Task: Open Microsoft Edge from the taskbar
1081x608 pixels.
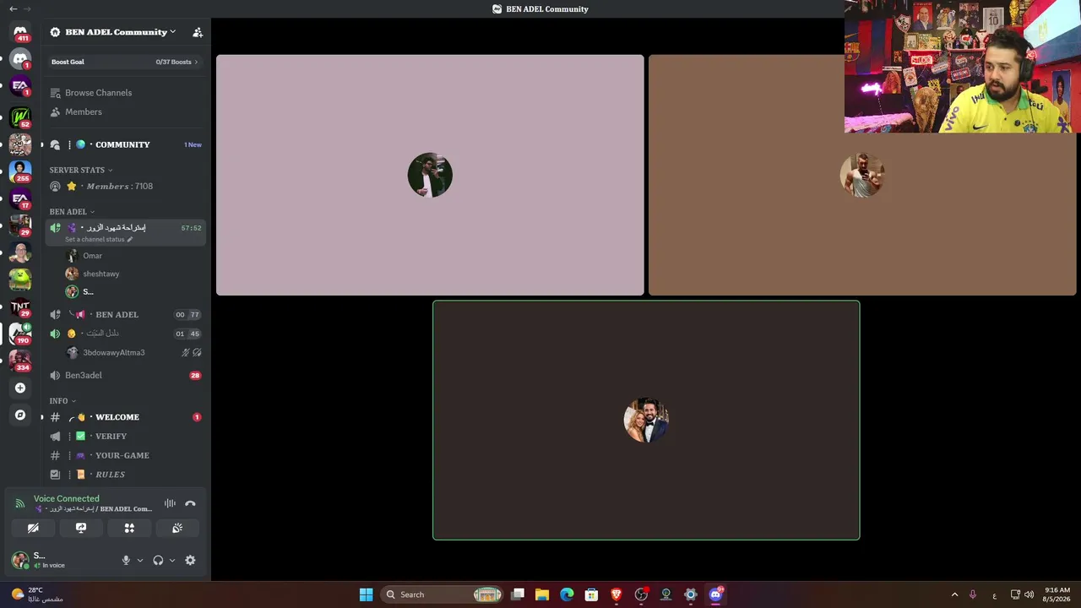Action: [567, 594]
